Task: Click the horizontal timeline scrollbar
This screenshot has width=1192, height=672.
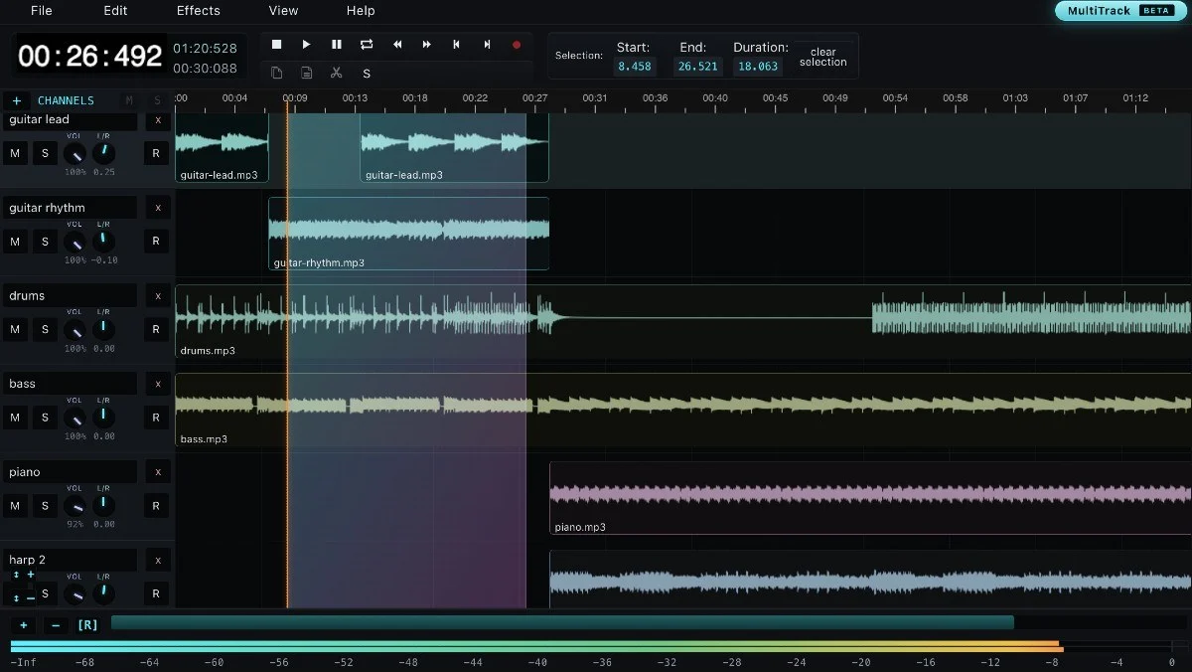Action: coord(562,622)
